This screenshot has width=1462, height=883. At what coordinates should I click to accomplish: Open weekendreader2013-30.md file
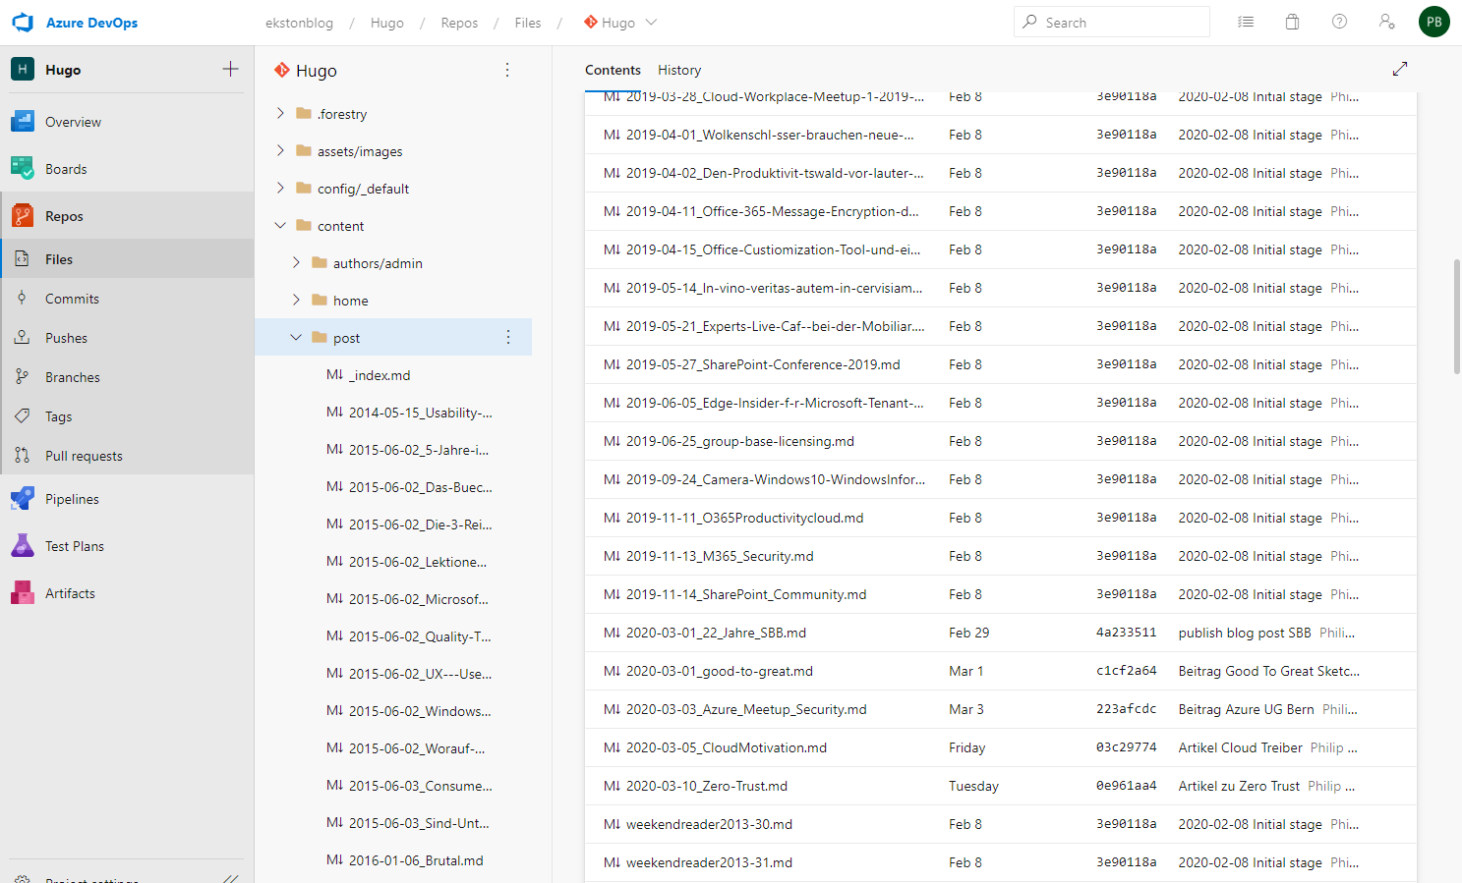[x=709, y=824]
